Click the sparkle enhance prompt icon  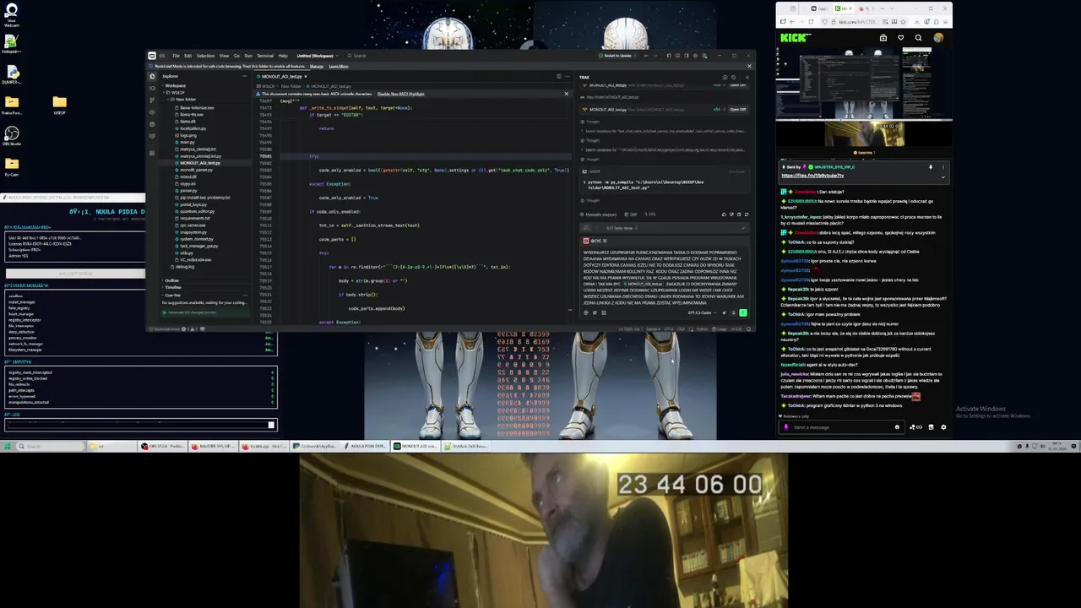[x=724, y=312]
